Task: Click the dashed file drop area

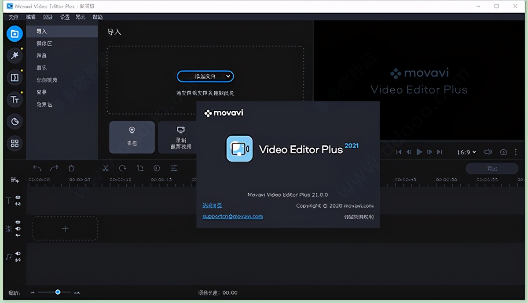Action: pyautogui.click(x=205, y=80)
